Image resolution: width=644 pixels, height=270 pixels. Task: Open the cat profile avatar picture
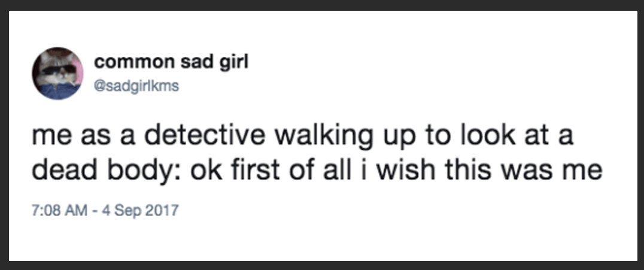tap(57, 73)
